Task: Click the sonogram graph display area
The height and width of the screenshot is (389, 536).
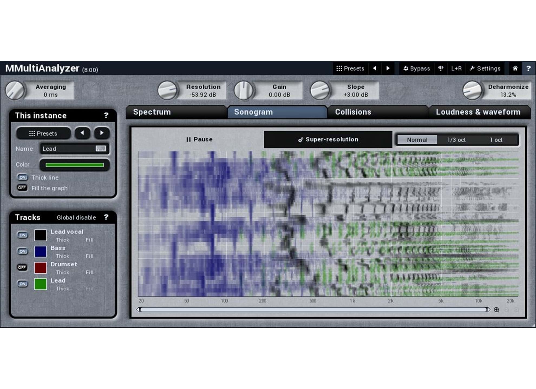Action: click(x=328, y=224)
